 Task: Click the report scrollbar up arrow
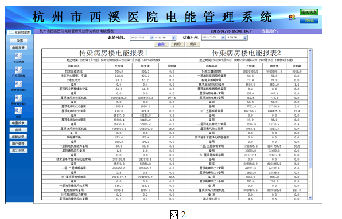point(310,51)
